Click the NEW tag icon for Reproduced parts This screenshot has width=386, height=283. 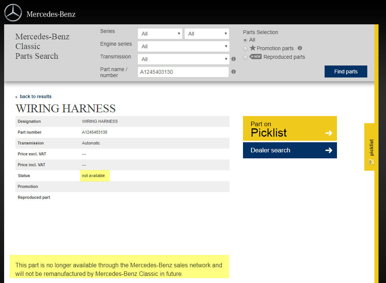coord(256,57)
